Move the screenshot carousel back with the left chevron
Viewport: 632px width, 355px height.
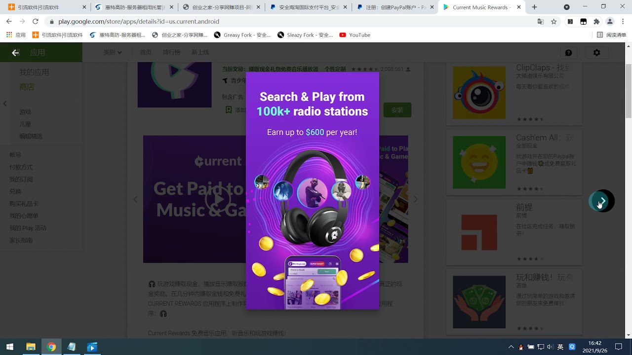pyautogui.click(x=136, y=199)
